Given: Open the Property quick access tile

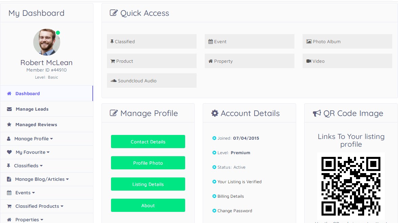Looking at the screenshot, I should click(249, 61).
